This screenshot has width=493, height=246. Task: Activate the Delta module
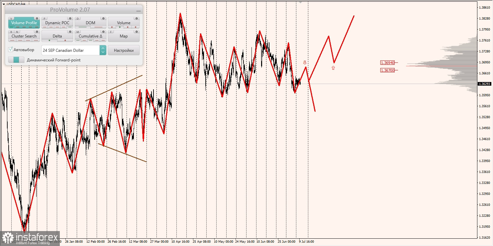point(57,36)
